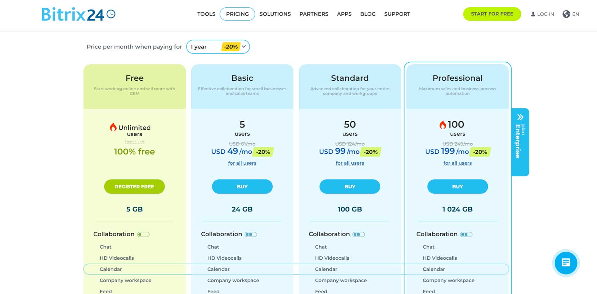
Task: Click crossed-out USD 249/mo price
Action: pos(457,144)
